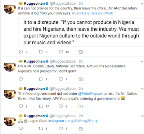This screenshot has height=134, width=144.
Task: Like the @PeterPsquare arrest tweet
Action: [x=61, y=106]
